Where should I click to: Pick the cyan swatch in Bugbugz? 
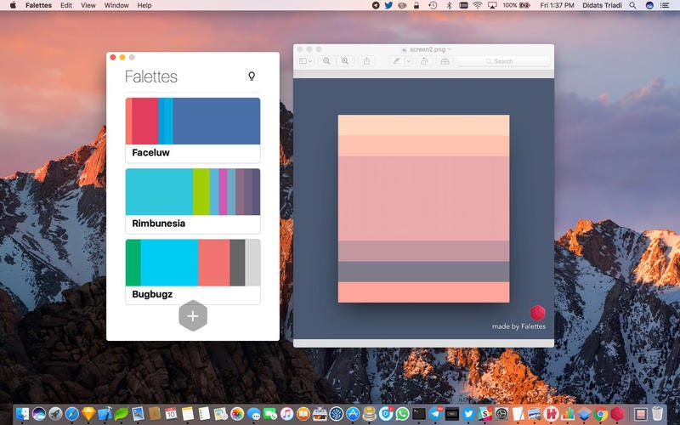coord(169,263)
